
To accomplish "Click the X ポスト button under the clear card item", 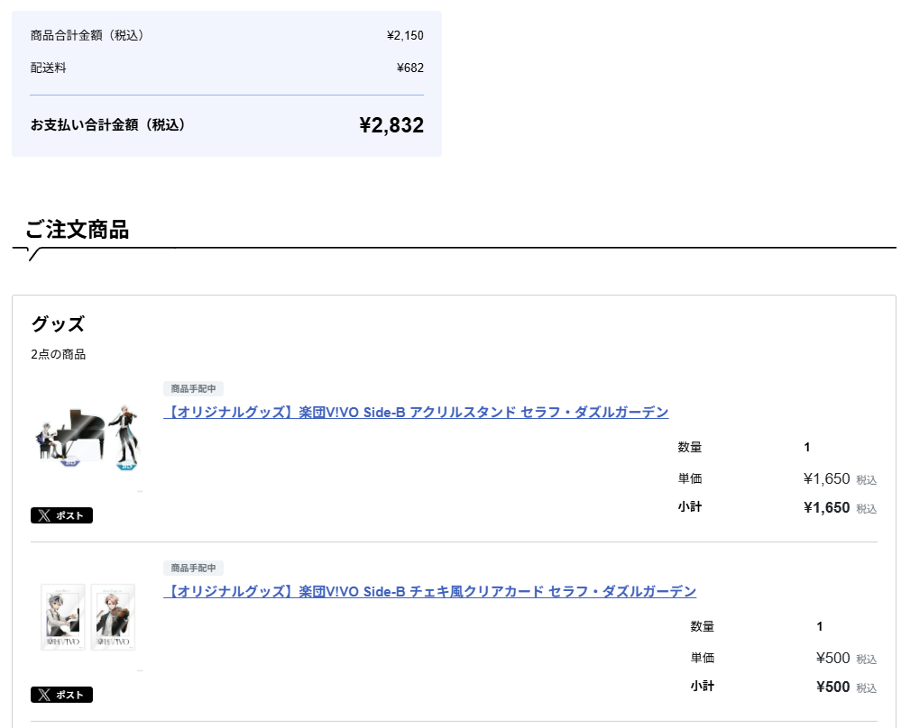I will [61, 694].
